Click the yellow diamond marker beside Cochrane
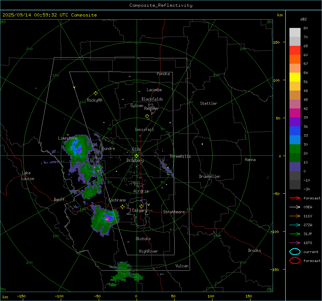The height and width of the screenshot is (301, 322). point(122,207)
